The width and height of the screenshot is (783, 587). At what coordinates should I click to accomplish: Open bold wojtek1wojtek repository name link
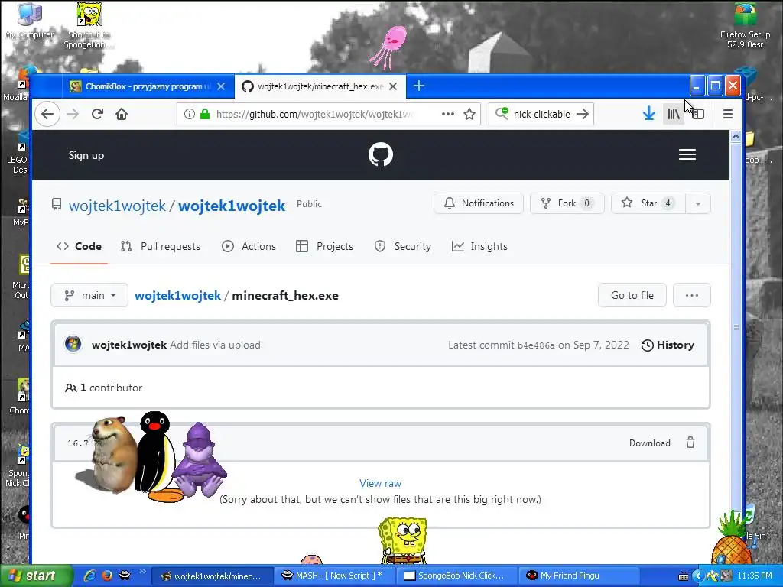(x=232, y=206)
